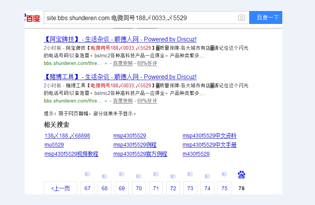Click the 百度一下 search button
The image size is (315, 205).
(x=266, y=17)
